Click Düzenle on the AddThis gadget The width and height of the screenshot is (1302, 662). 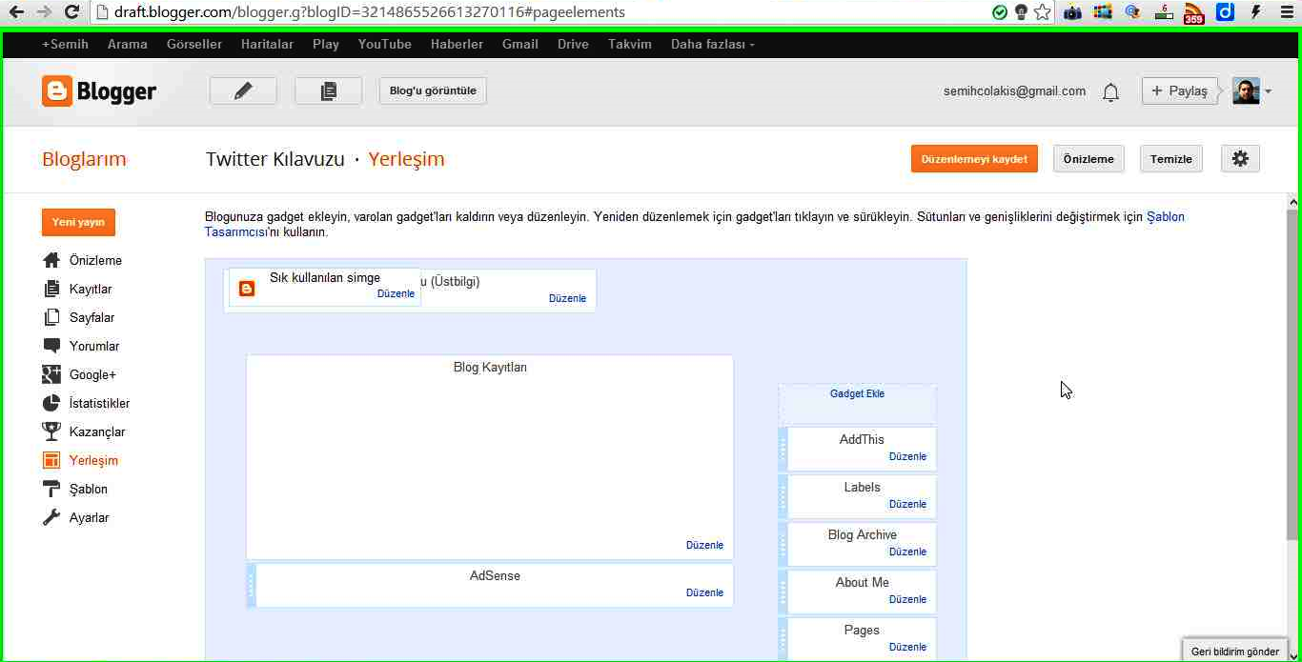point(907,456)
